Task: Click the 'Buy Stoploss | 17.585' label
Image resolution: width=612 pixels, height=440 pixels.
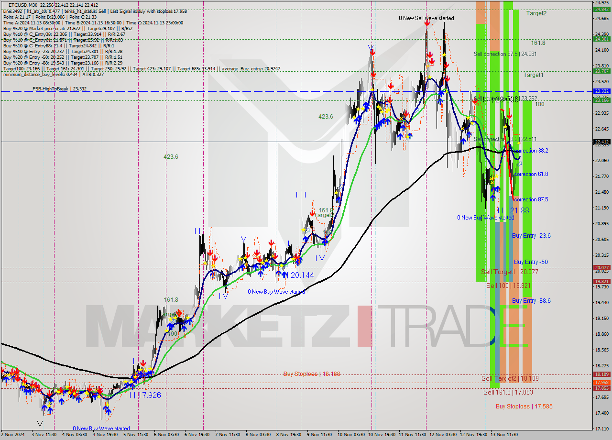Action: pyautogui.click(x=524, y=407)
